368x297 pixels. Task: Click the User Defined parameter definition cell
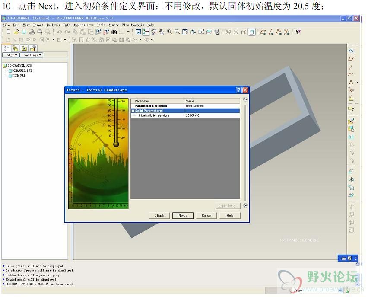tap(213, 106)
